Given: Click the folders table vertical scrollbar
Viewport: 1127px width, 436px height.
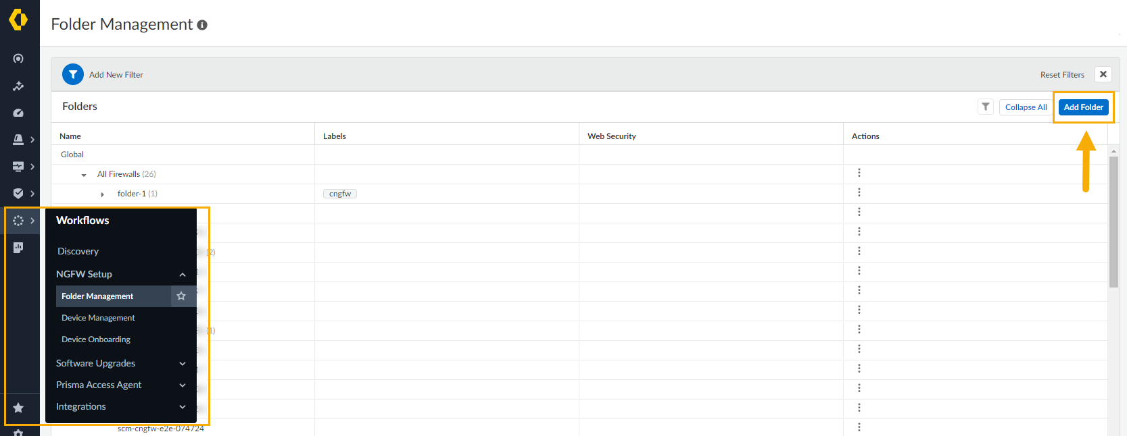Looking at the screenshot, I should click(1113, 223).
